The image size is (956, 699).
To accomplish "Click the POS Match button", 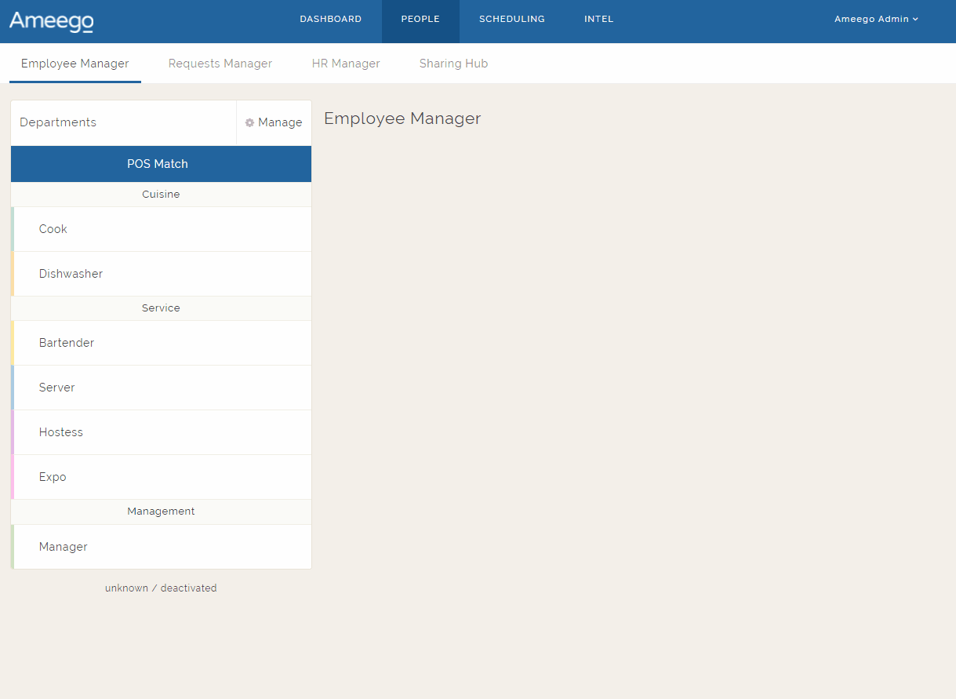I will (161, 164).
